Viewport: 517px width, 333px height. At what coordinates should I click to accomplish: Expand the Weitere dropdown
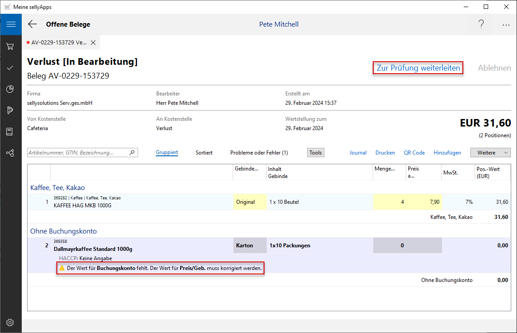490,152
